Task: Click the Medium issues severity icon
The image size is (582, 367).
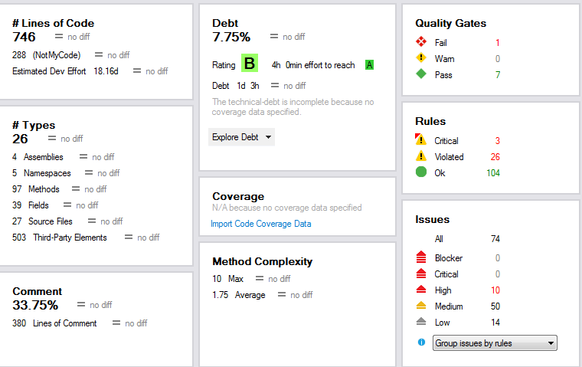Action: click(421, 306)
